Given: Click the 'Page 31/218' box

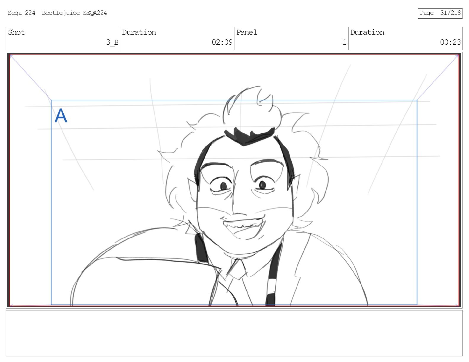Looking at the screenshot, I should 440,13.
